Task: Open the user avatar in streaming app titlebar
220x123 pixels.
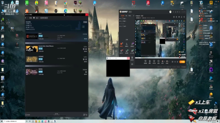Action: pos(170,12)
